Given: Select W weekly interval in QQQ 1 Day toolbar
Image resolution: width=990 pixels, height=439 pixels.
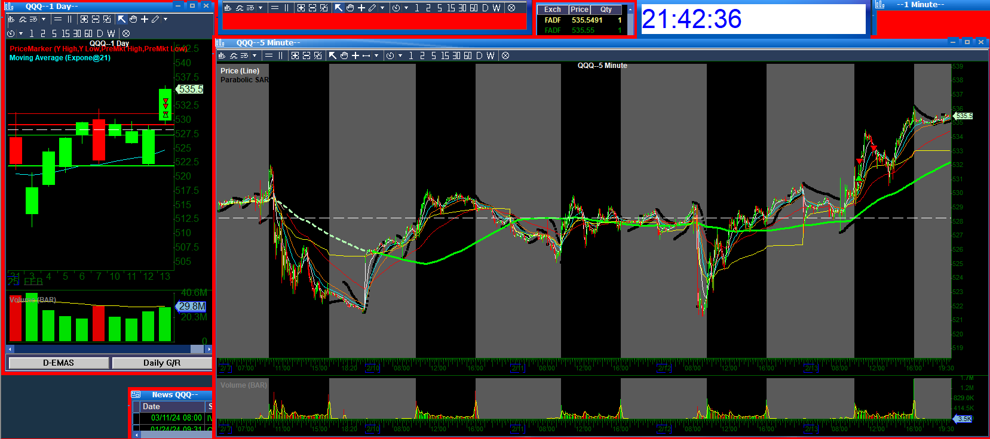Looking at the screenshot, I should [x=111, y=33].
